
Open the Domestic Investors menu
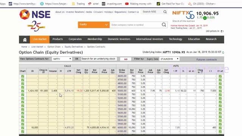119,39
